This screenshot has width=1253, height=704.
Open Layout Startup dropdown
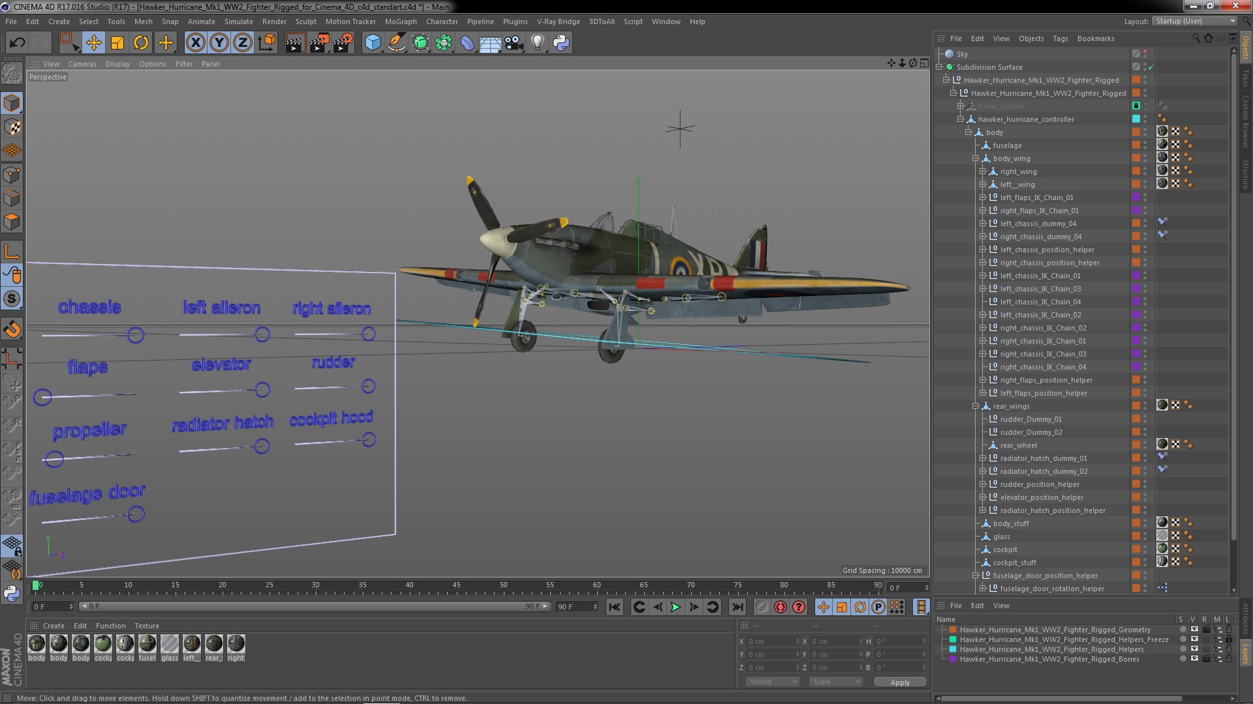tap(1194, 21)
